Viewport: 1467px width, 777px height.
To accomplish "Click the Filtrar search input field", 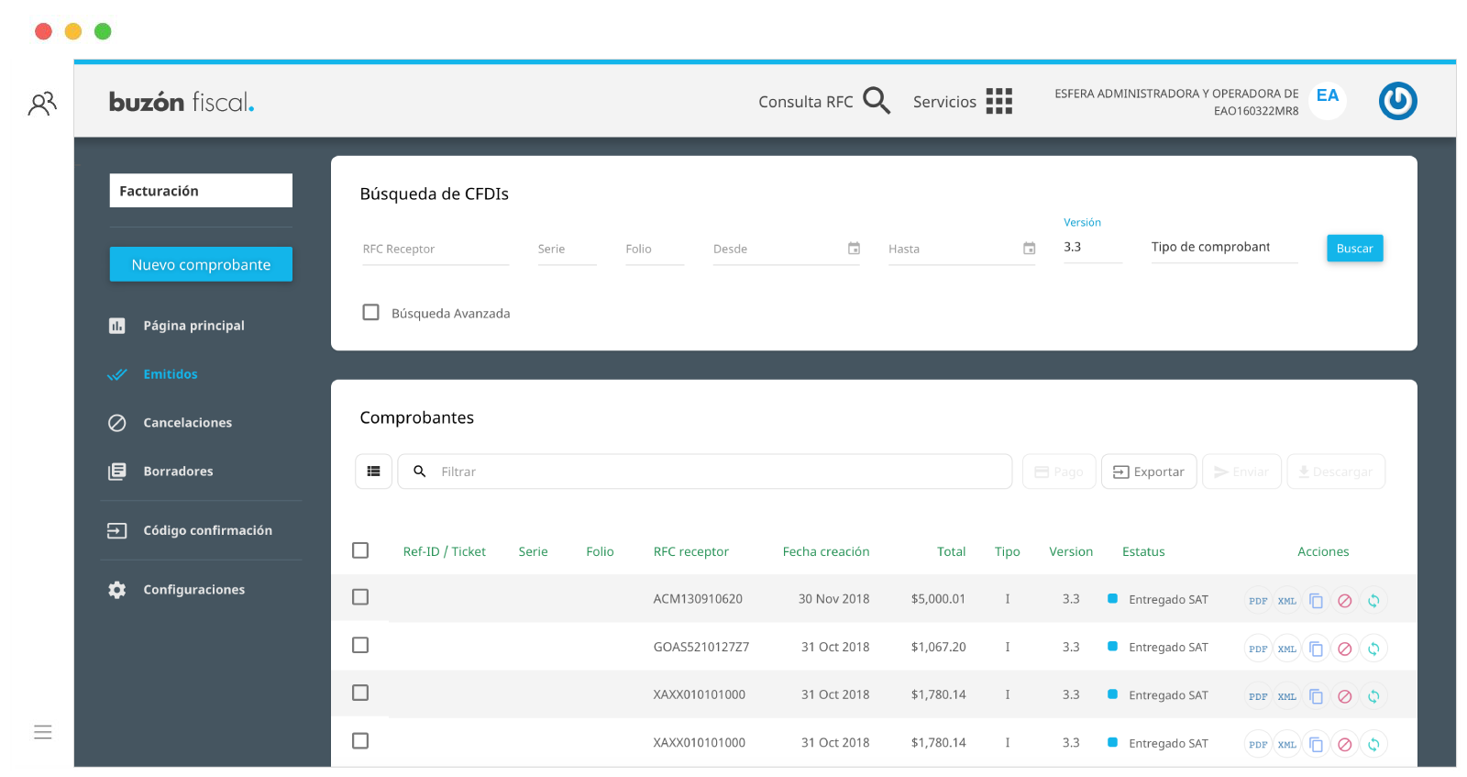I will pos(715,472).
